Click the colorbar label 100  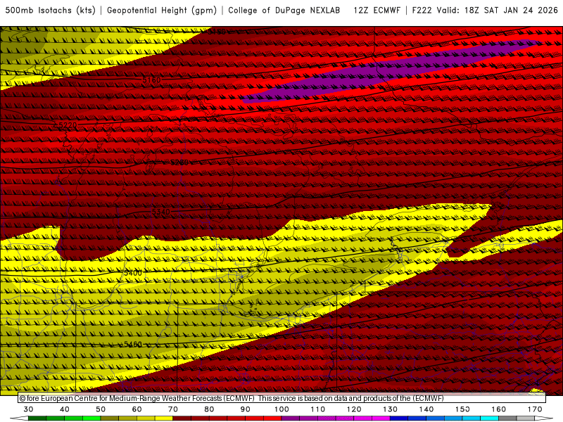pos(281,409)
